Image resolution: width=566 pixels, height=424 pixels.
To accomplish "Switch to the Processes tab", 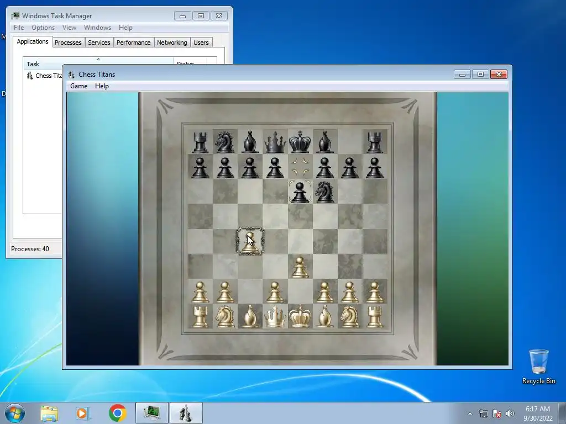I will click(68, 43).
